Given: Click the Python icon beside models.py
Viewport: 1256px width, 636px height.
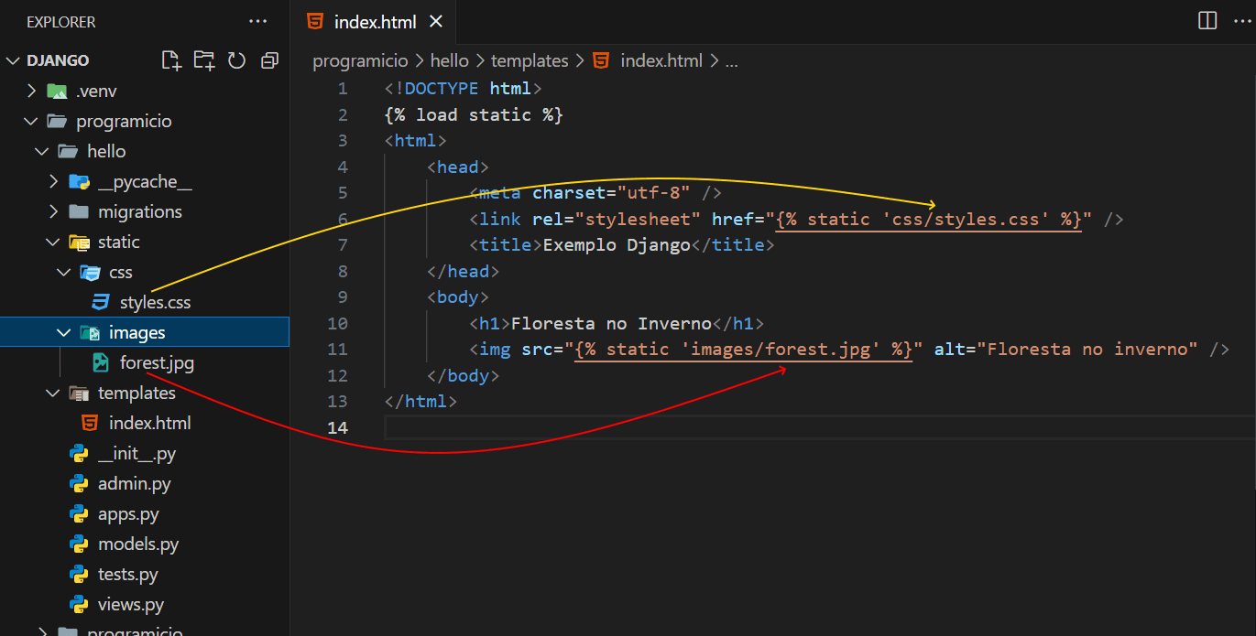Looking at the screenshot, I should [79, 544].
